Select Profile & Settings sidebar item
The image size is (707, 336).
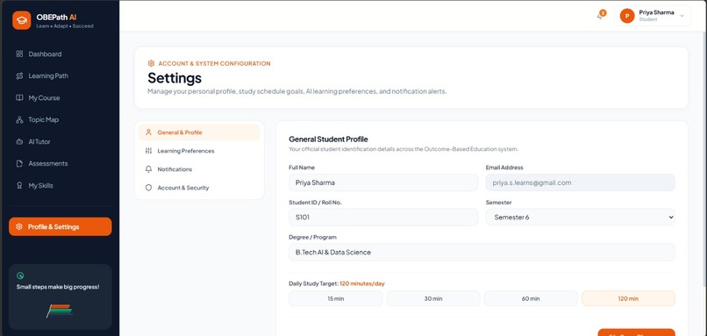pos(60,227)
